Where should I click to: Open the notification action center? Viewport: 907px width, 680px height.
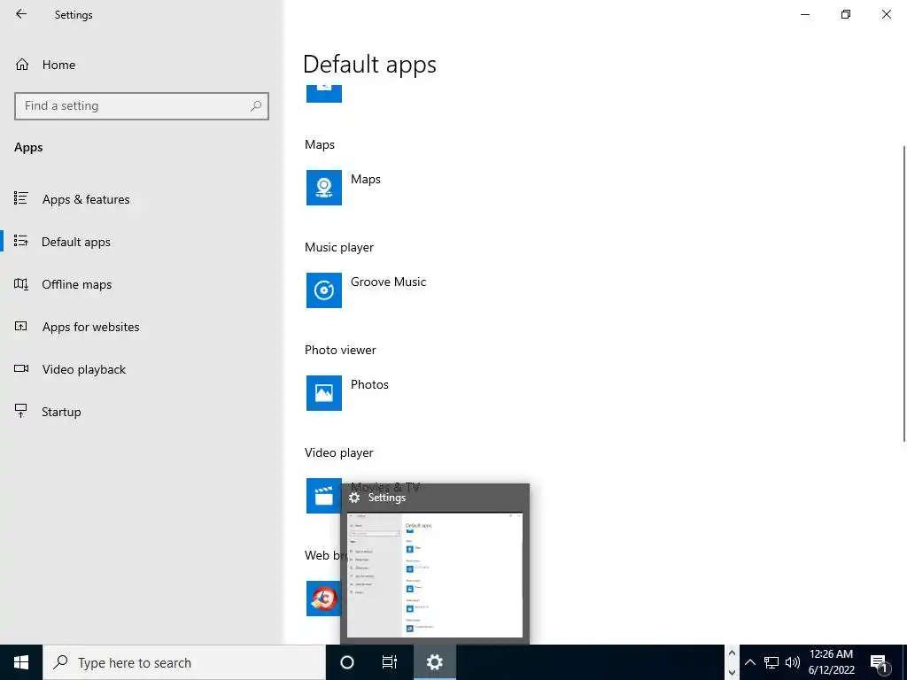[880, 663]
